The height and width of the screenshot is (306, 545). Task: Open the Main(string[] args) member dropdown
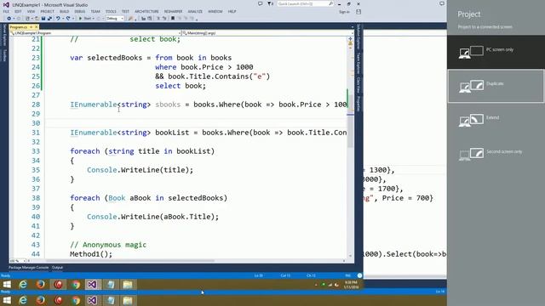(x=267, y=33)
